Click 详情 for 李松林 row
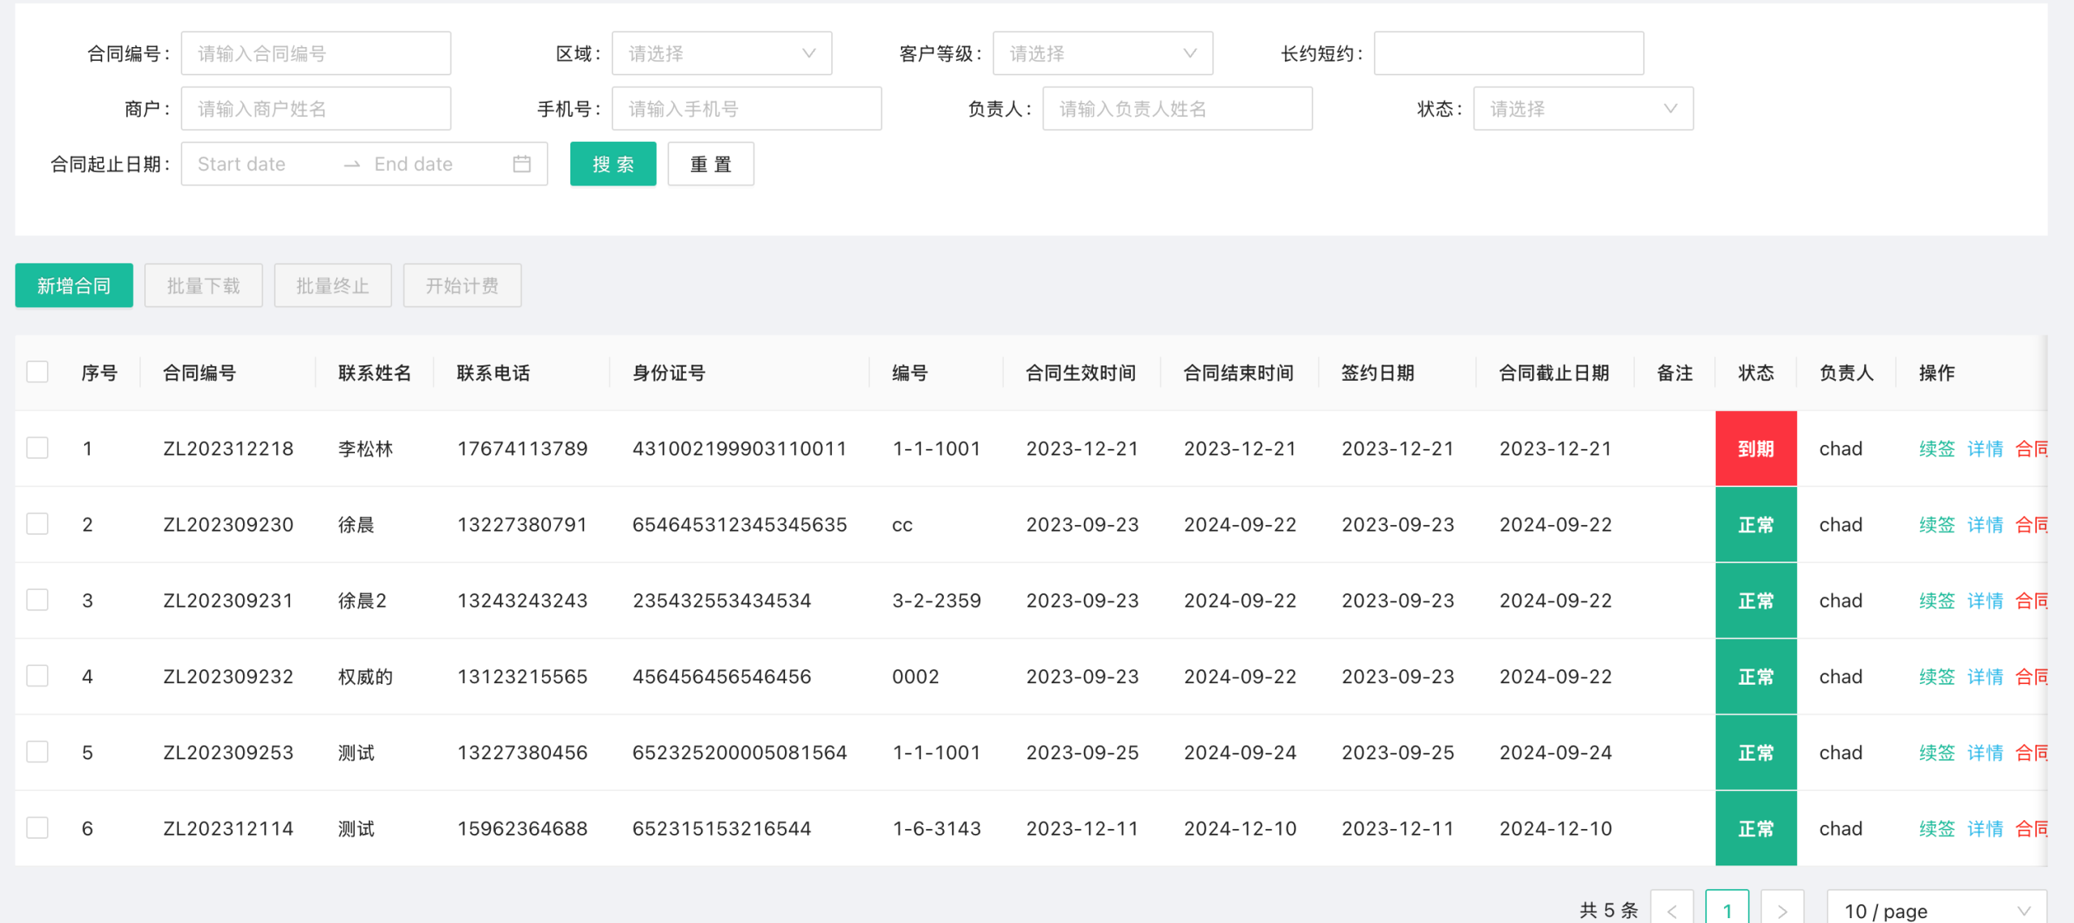Image resolution: width=2074 pixels, height=923 pixels. coord(1985,448)
